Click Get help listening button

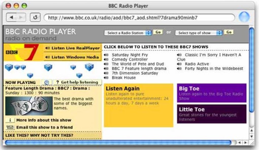click(x=77, y=82)
